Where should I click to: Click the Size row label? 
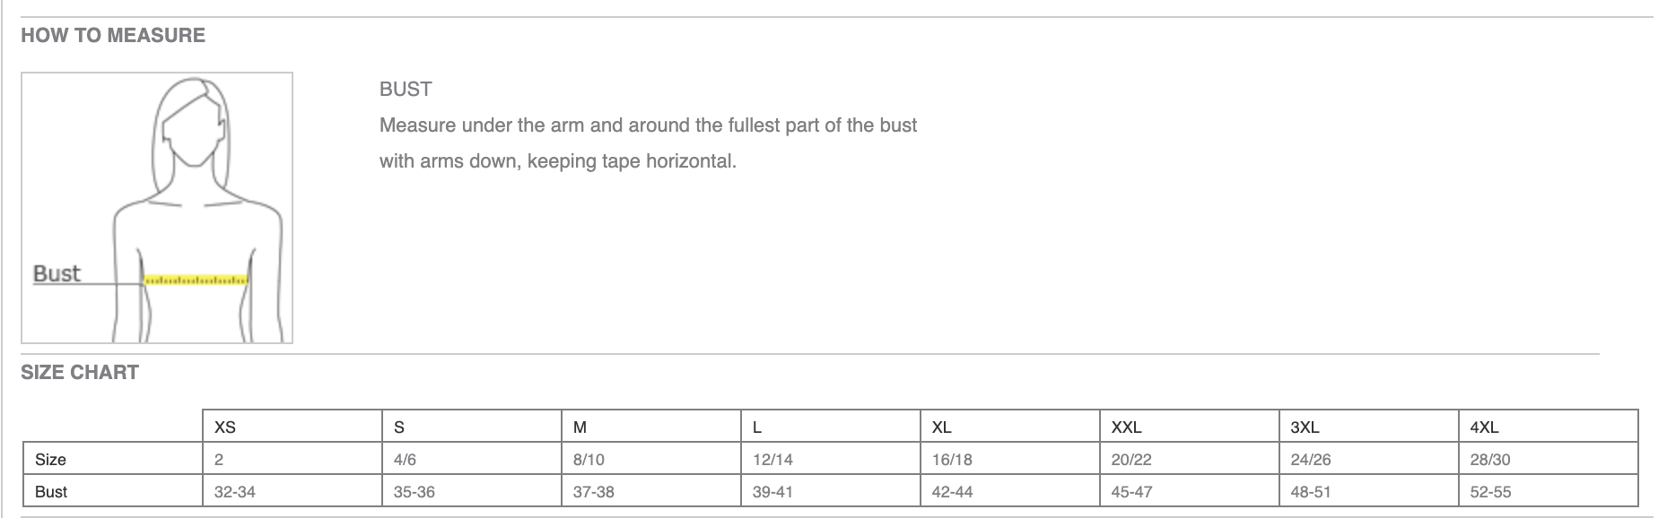(113, 459)
